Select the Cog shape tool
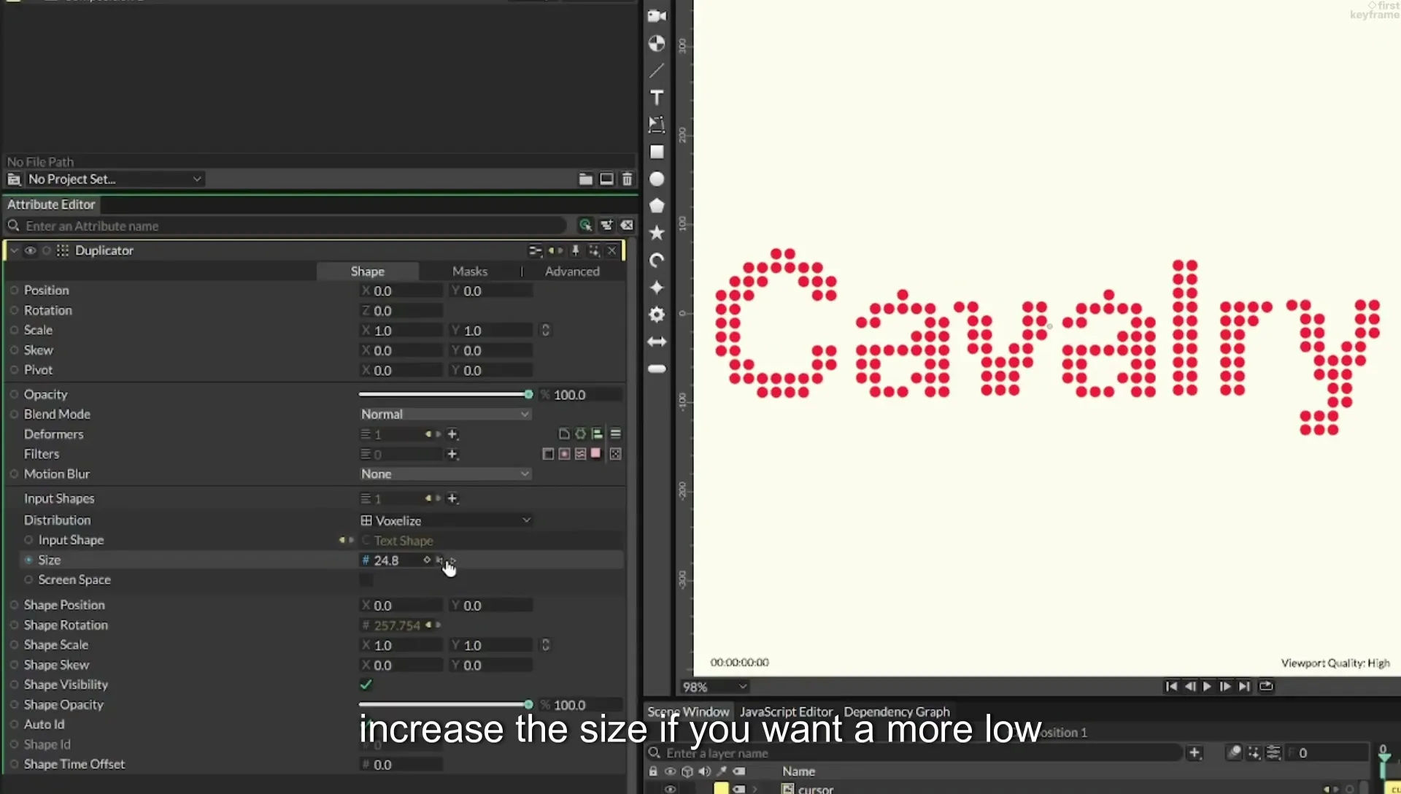1401x794 pixels. pos(657,315)
